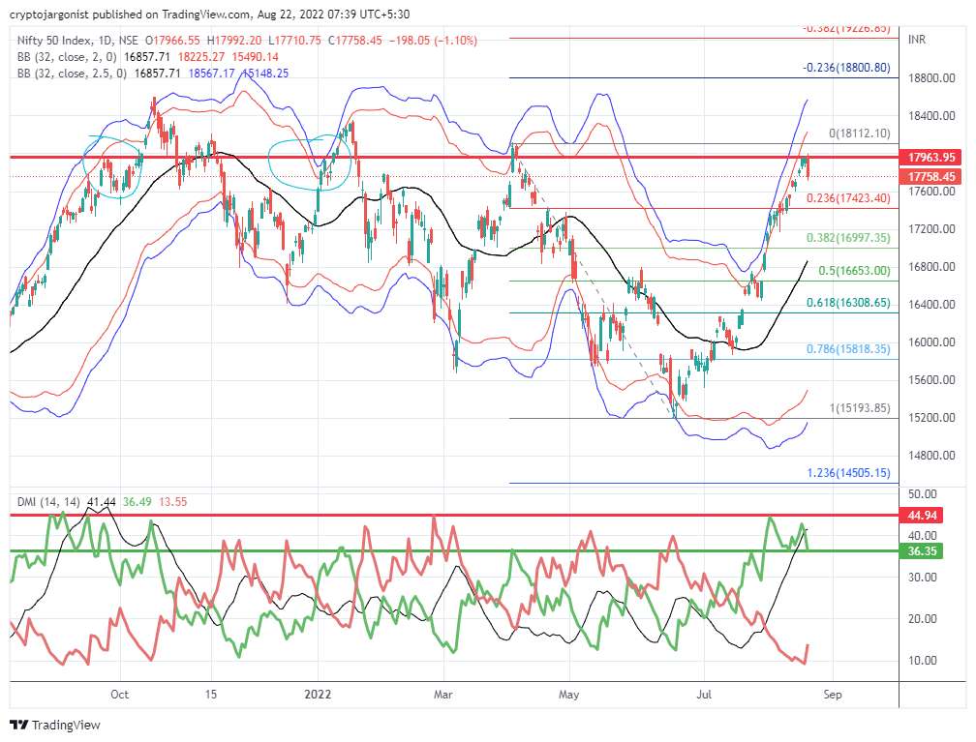Click Fibonacci extension -0.236(18800.80)
Viewport: 976px width, 742px height.
click(846, 67)
